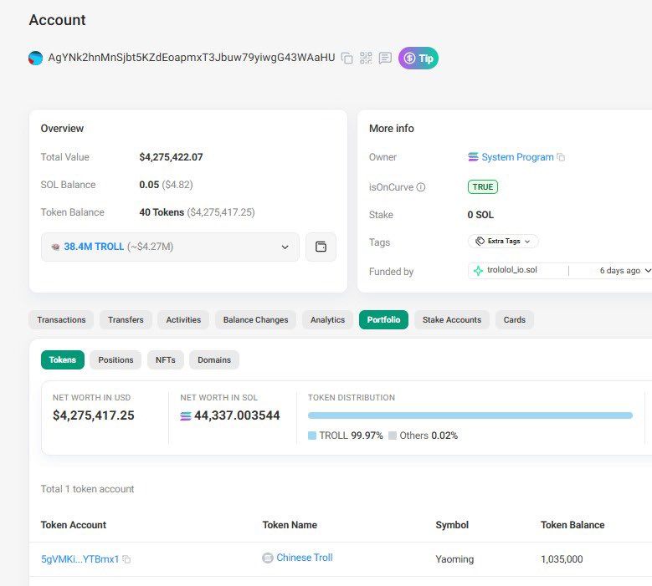Select the Domains sub-tab
The height and width of the screenshot is (586, 652).
pyautogui.click(x=214, y=359)
